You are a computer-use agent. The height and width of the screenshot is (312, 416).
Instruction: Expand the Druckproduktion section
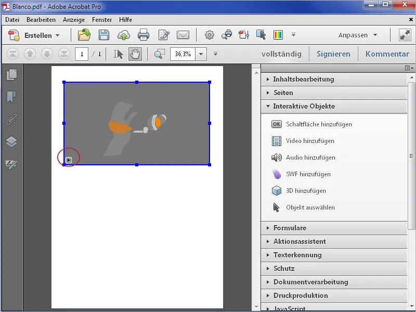pyautogui.click(x=334, y=295)
